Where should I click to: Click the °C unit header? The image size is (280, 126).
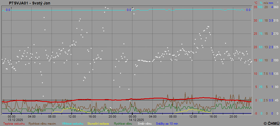(x=256, y=3)
